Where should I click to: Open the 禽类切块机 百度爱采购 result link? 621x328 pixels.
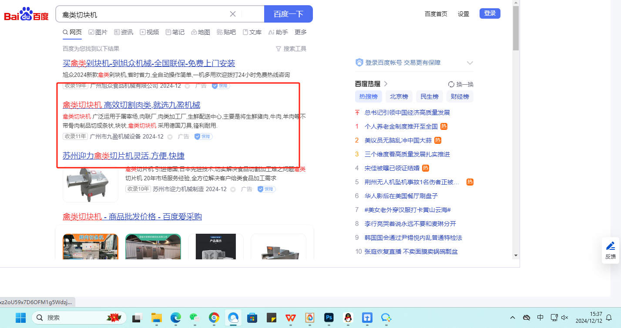coord(132,217)
